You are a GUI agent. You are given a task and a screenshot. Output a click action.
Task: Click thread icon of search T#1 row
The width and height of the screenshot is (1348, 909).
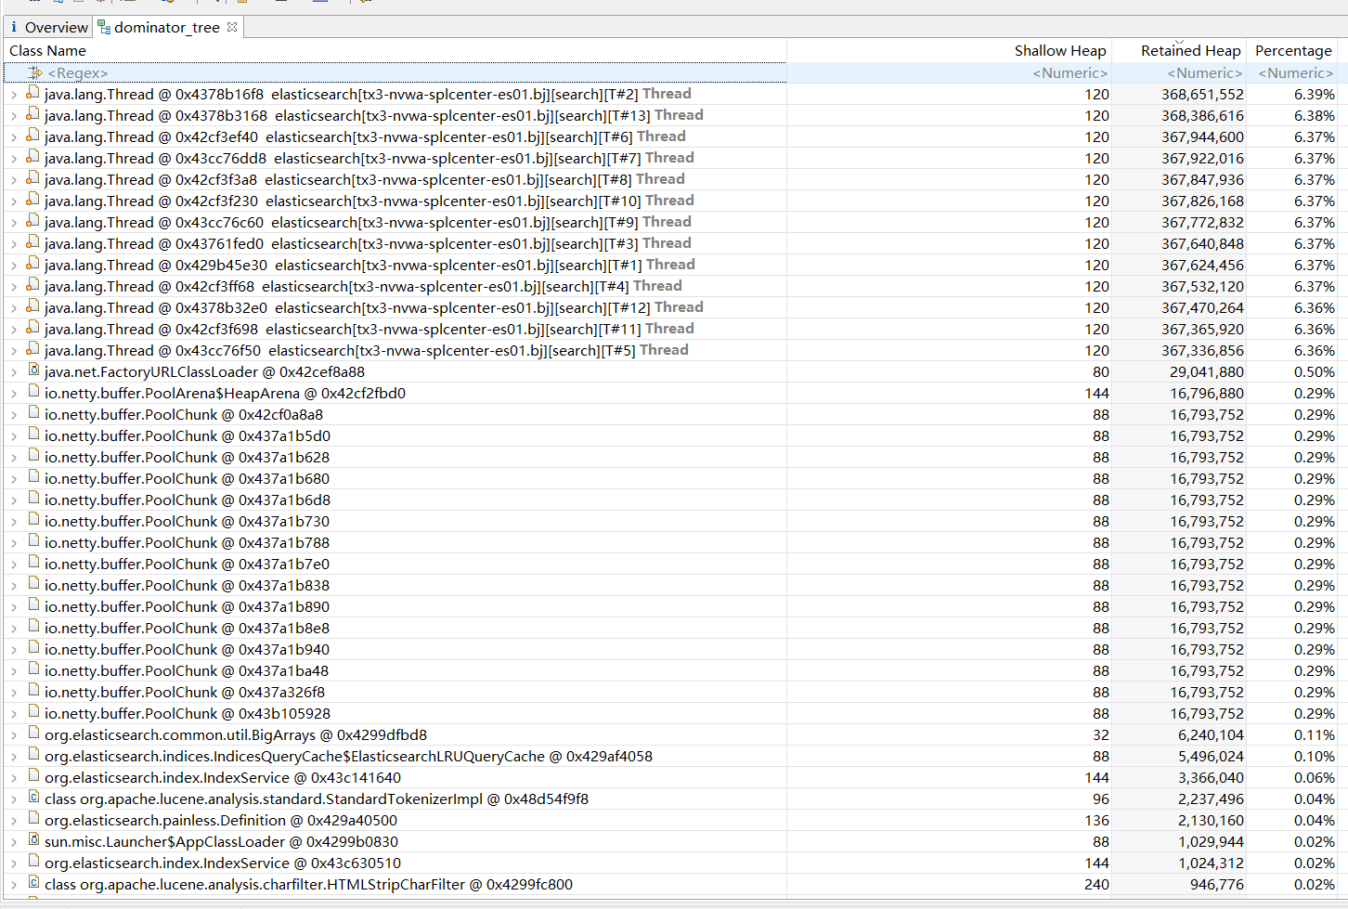pos(32,264)
